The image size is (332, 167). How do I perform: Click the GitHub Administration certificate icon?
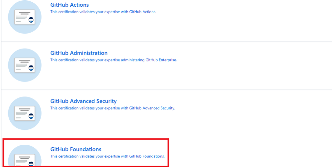click(25, 65)
